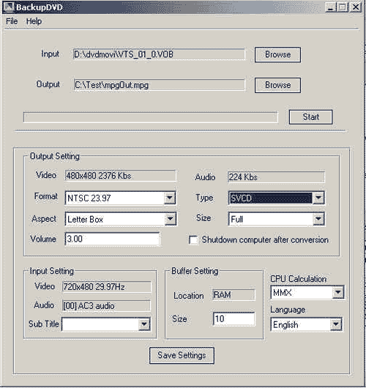Click the Output file path field
The image size is (366, 388).
coord(159,85)
